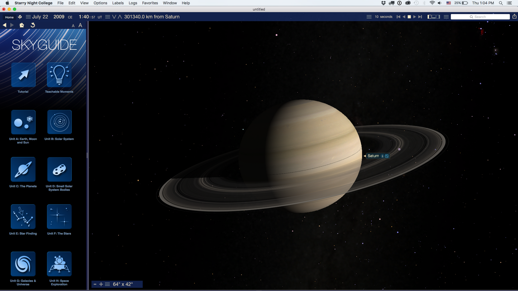518x291 pixels.
Task: Click the share icon beside search
Action: [x=514, y=17]
